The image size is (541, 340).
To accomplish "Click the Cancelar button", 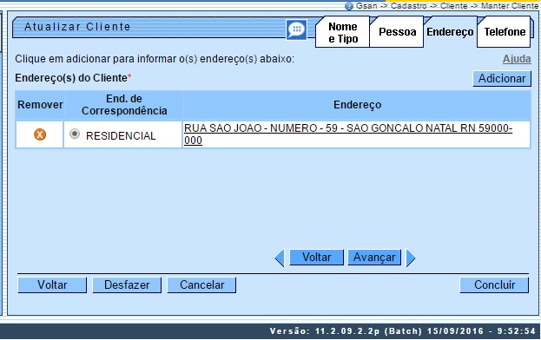I will (201, 284).
